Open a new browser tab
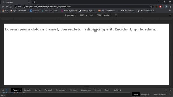This screenshot has height=97, width=173. [x=34, y=2]
